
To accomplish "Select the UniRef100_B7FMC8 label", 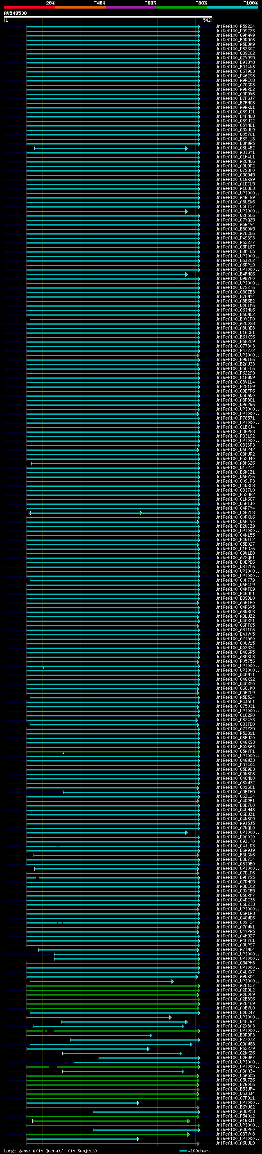I will [235, 103].
